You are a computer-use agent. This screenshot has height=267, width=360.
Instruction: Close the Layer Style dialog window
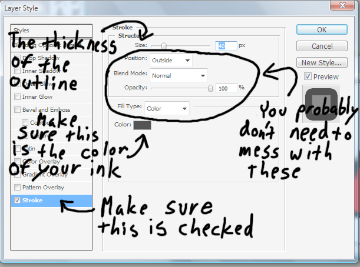tap(344, 7)
